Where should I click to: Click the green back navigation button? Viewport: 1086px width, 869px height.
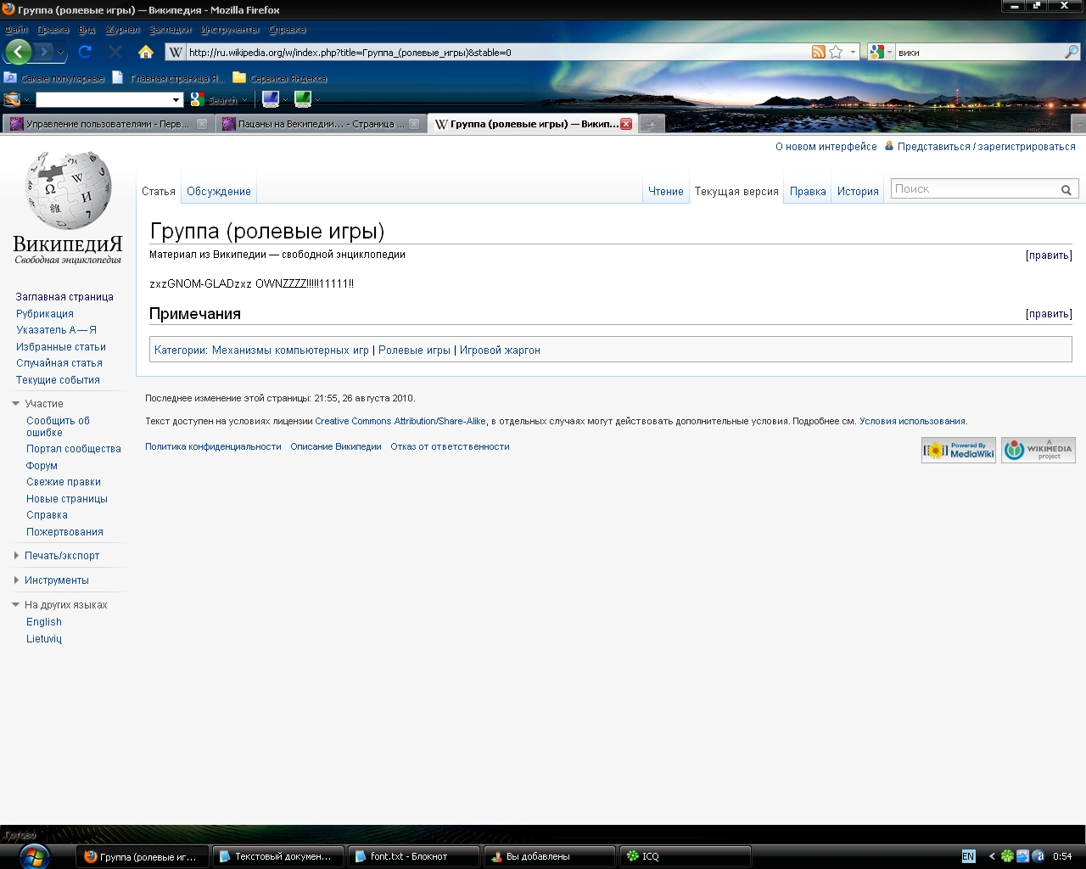point(19,52)
